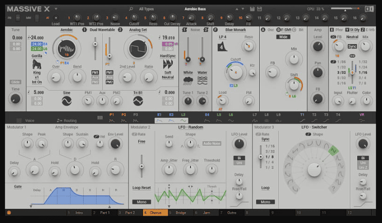Open the Gate envelope trigger menu
The image size is (382, 223).
click(x=18, y=186)
